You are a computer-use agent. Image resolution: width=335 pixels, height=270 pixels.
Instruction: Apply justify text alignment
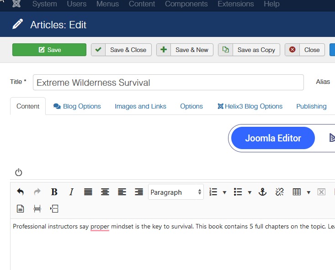pos(88,192)
